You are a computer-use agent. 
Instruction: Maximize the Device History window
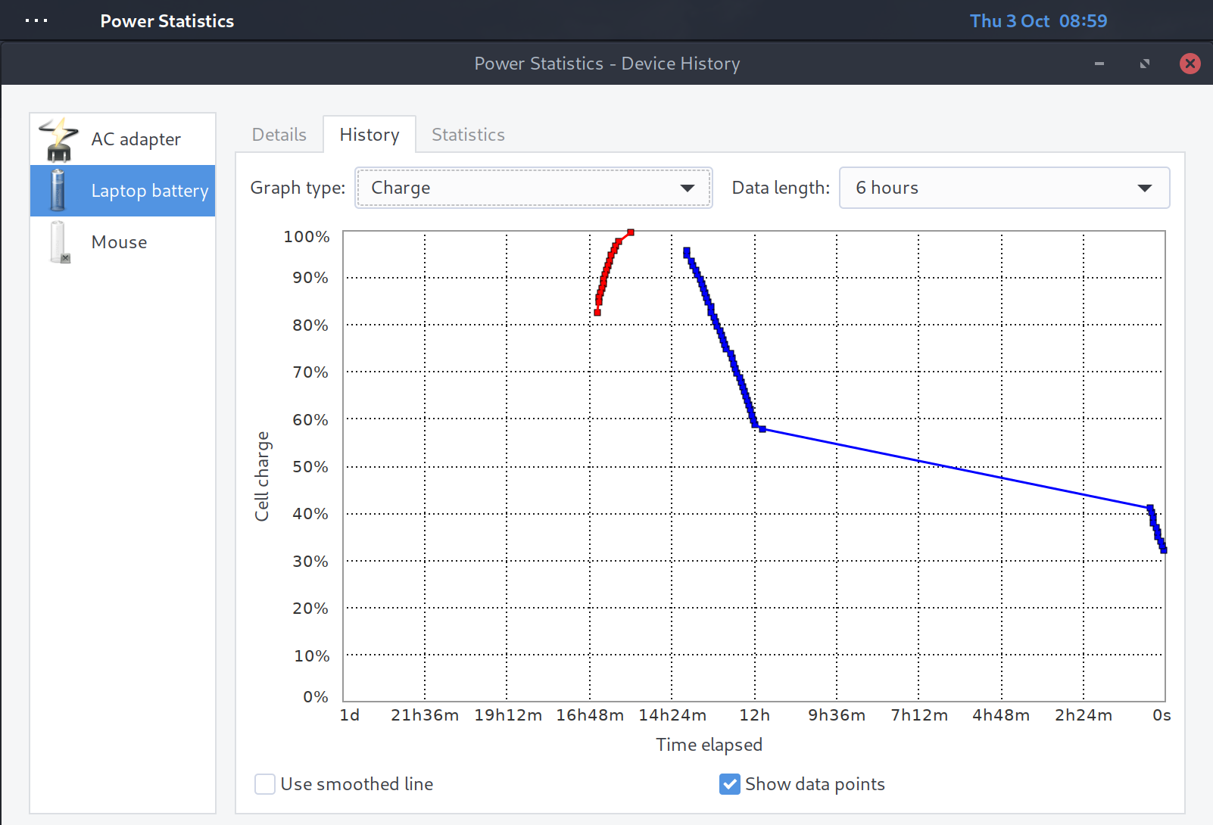click(1144, 64)
